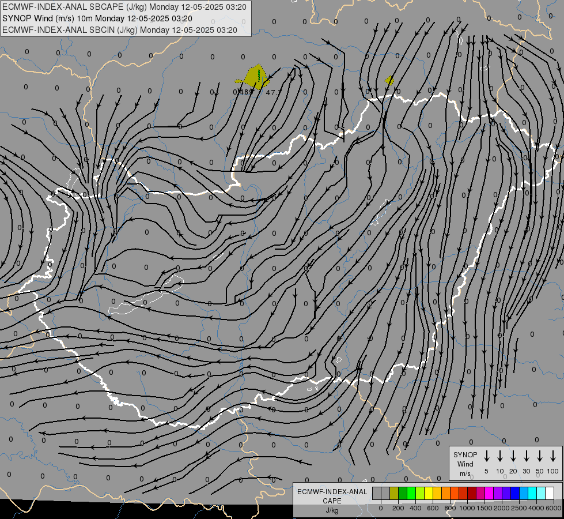Click the '100' speed label in the wind legend
This screenshot has width=564, height=519.
pyautogui.click(x=553, y=471)
